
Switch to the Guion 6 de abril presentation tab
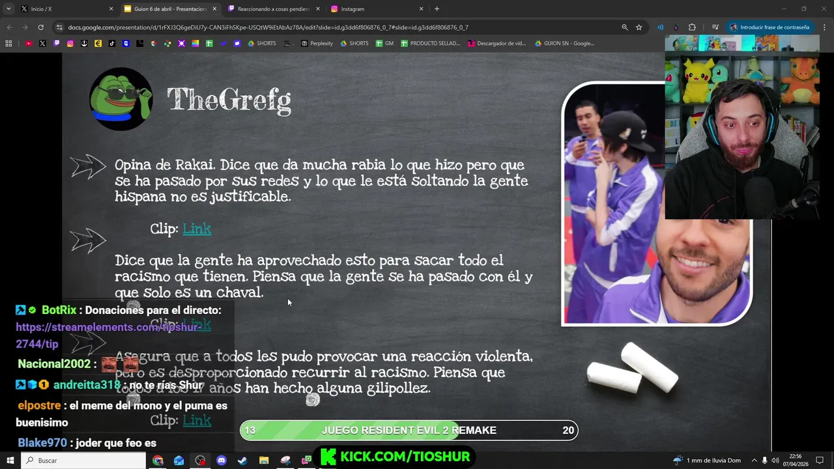coord(170,9)
